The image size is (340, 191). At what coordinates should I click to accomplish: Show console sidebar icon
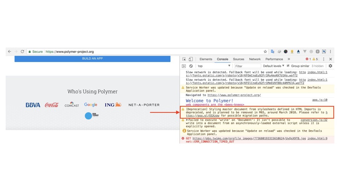pos(184,66)
